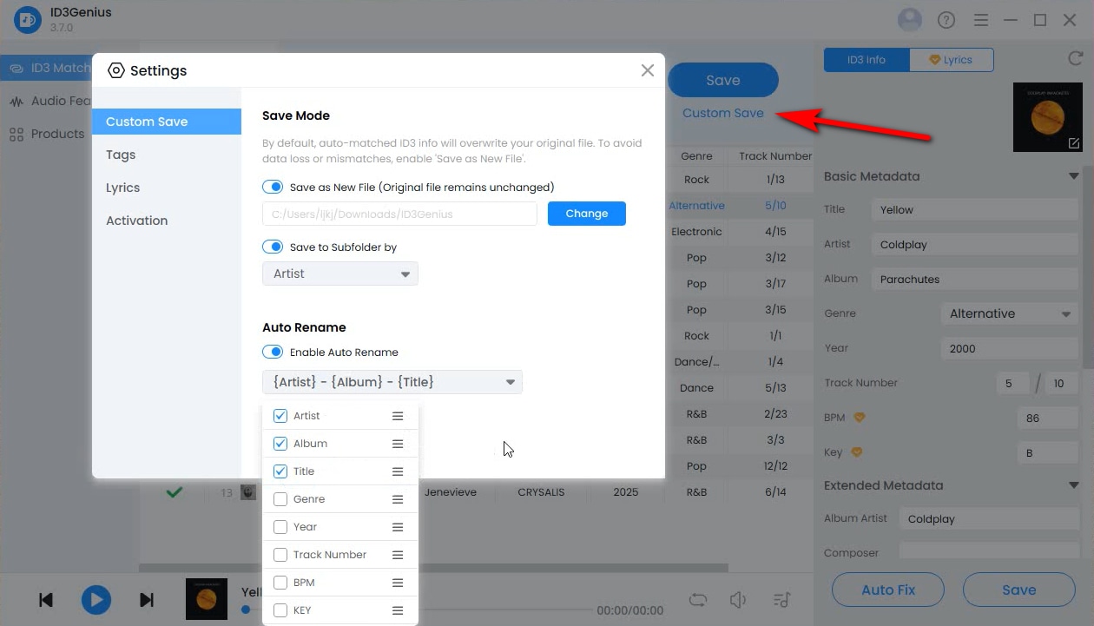The height and width of the screenshot is (626, 1094).
Task: Open the playlist queue icon
Action: [x=781, y=600]
